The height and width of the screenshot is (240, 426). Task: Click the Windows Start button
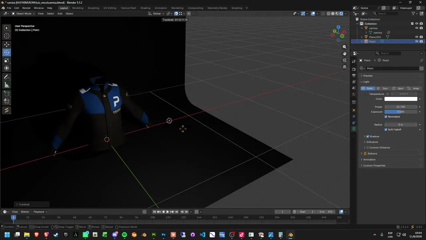7,235
